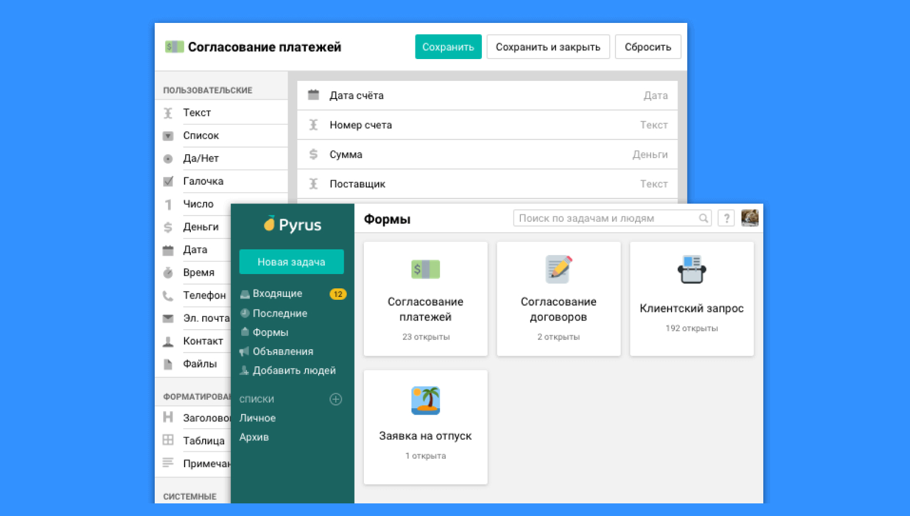
Task: Select the Номер счета field row
Action: click(x=487, y=125)
